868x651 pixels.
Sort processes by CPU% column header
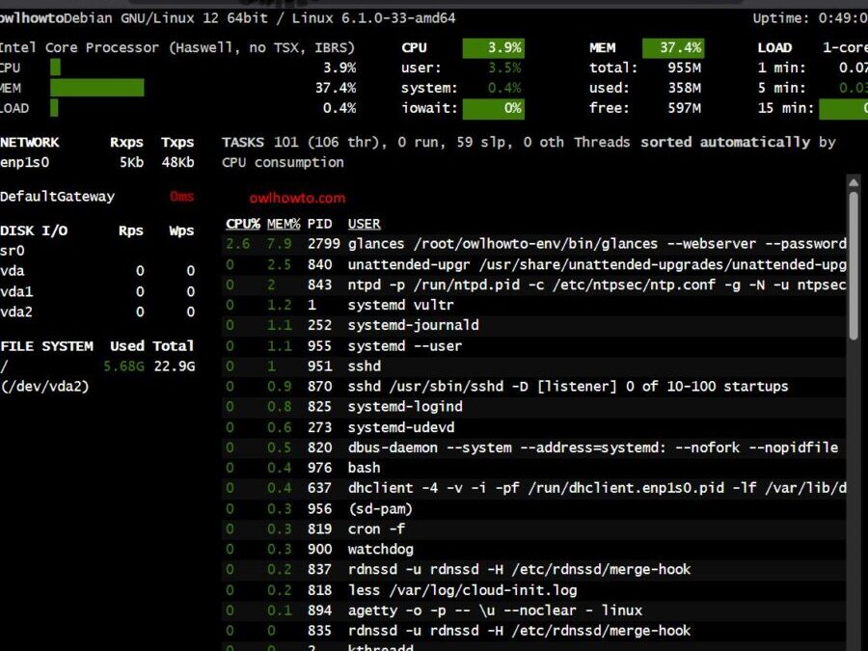pos(242,224)
